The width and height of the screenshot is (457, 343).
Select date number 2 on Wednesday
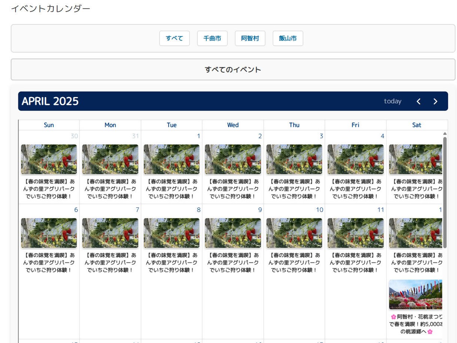[260, 136]
